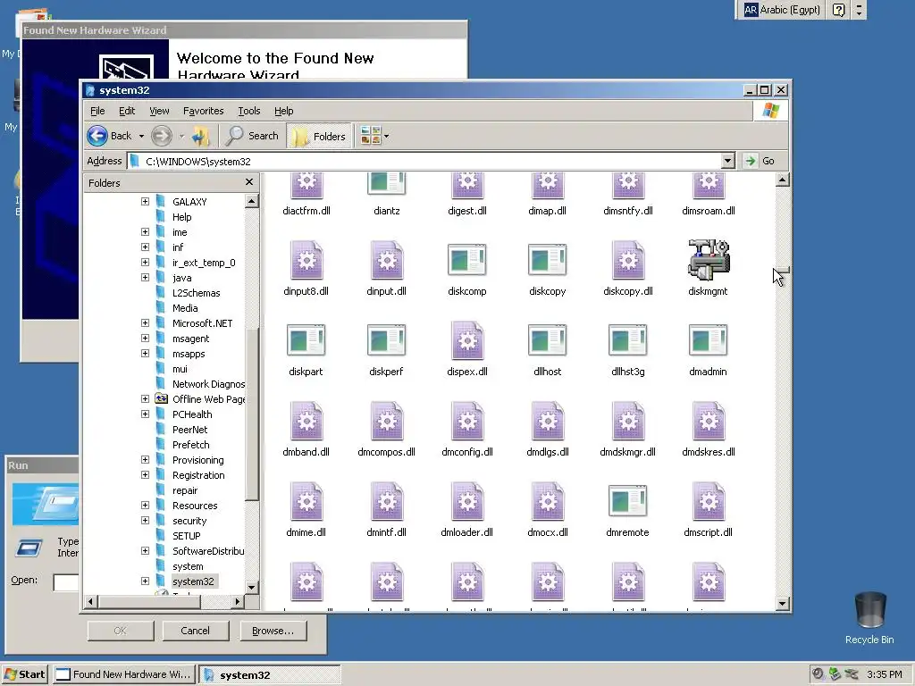Expand the java folder node

point(145,277)
